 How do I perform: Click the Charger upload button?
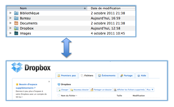[x=63, y=90]
